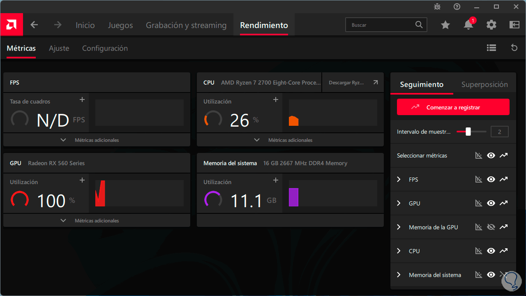This screenshot has width=526, height=296.
Task: Add metric with plus in FPS card
Action: (x=82, y=99)
